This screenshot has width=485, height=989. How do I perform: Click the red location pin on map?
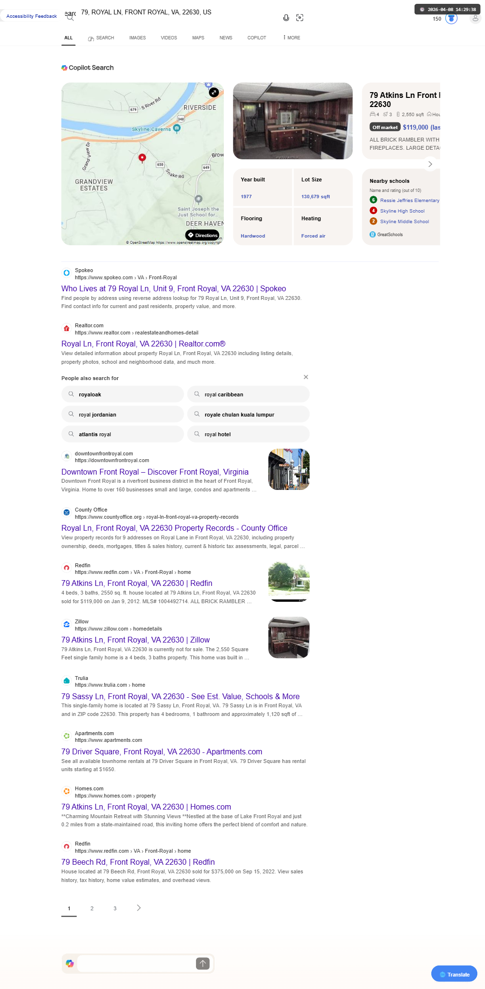click(142, 158)
